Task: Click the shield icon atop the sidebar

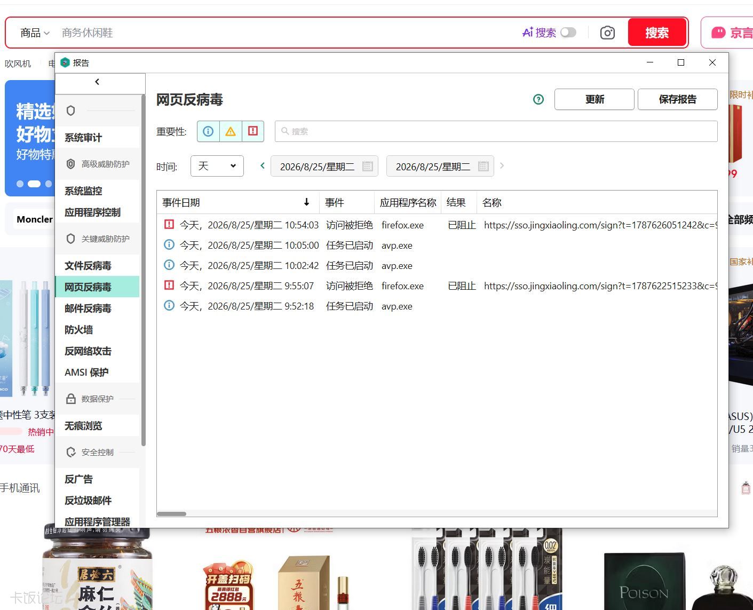Action: click(70, 110)
